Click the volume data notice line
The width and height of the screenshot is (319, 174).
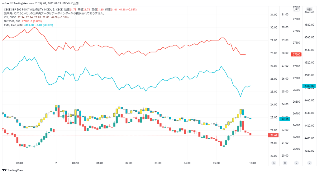55,13
